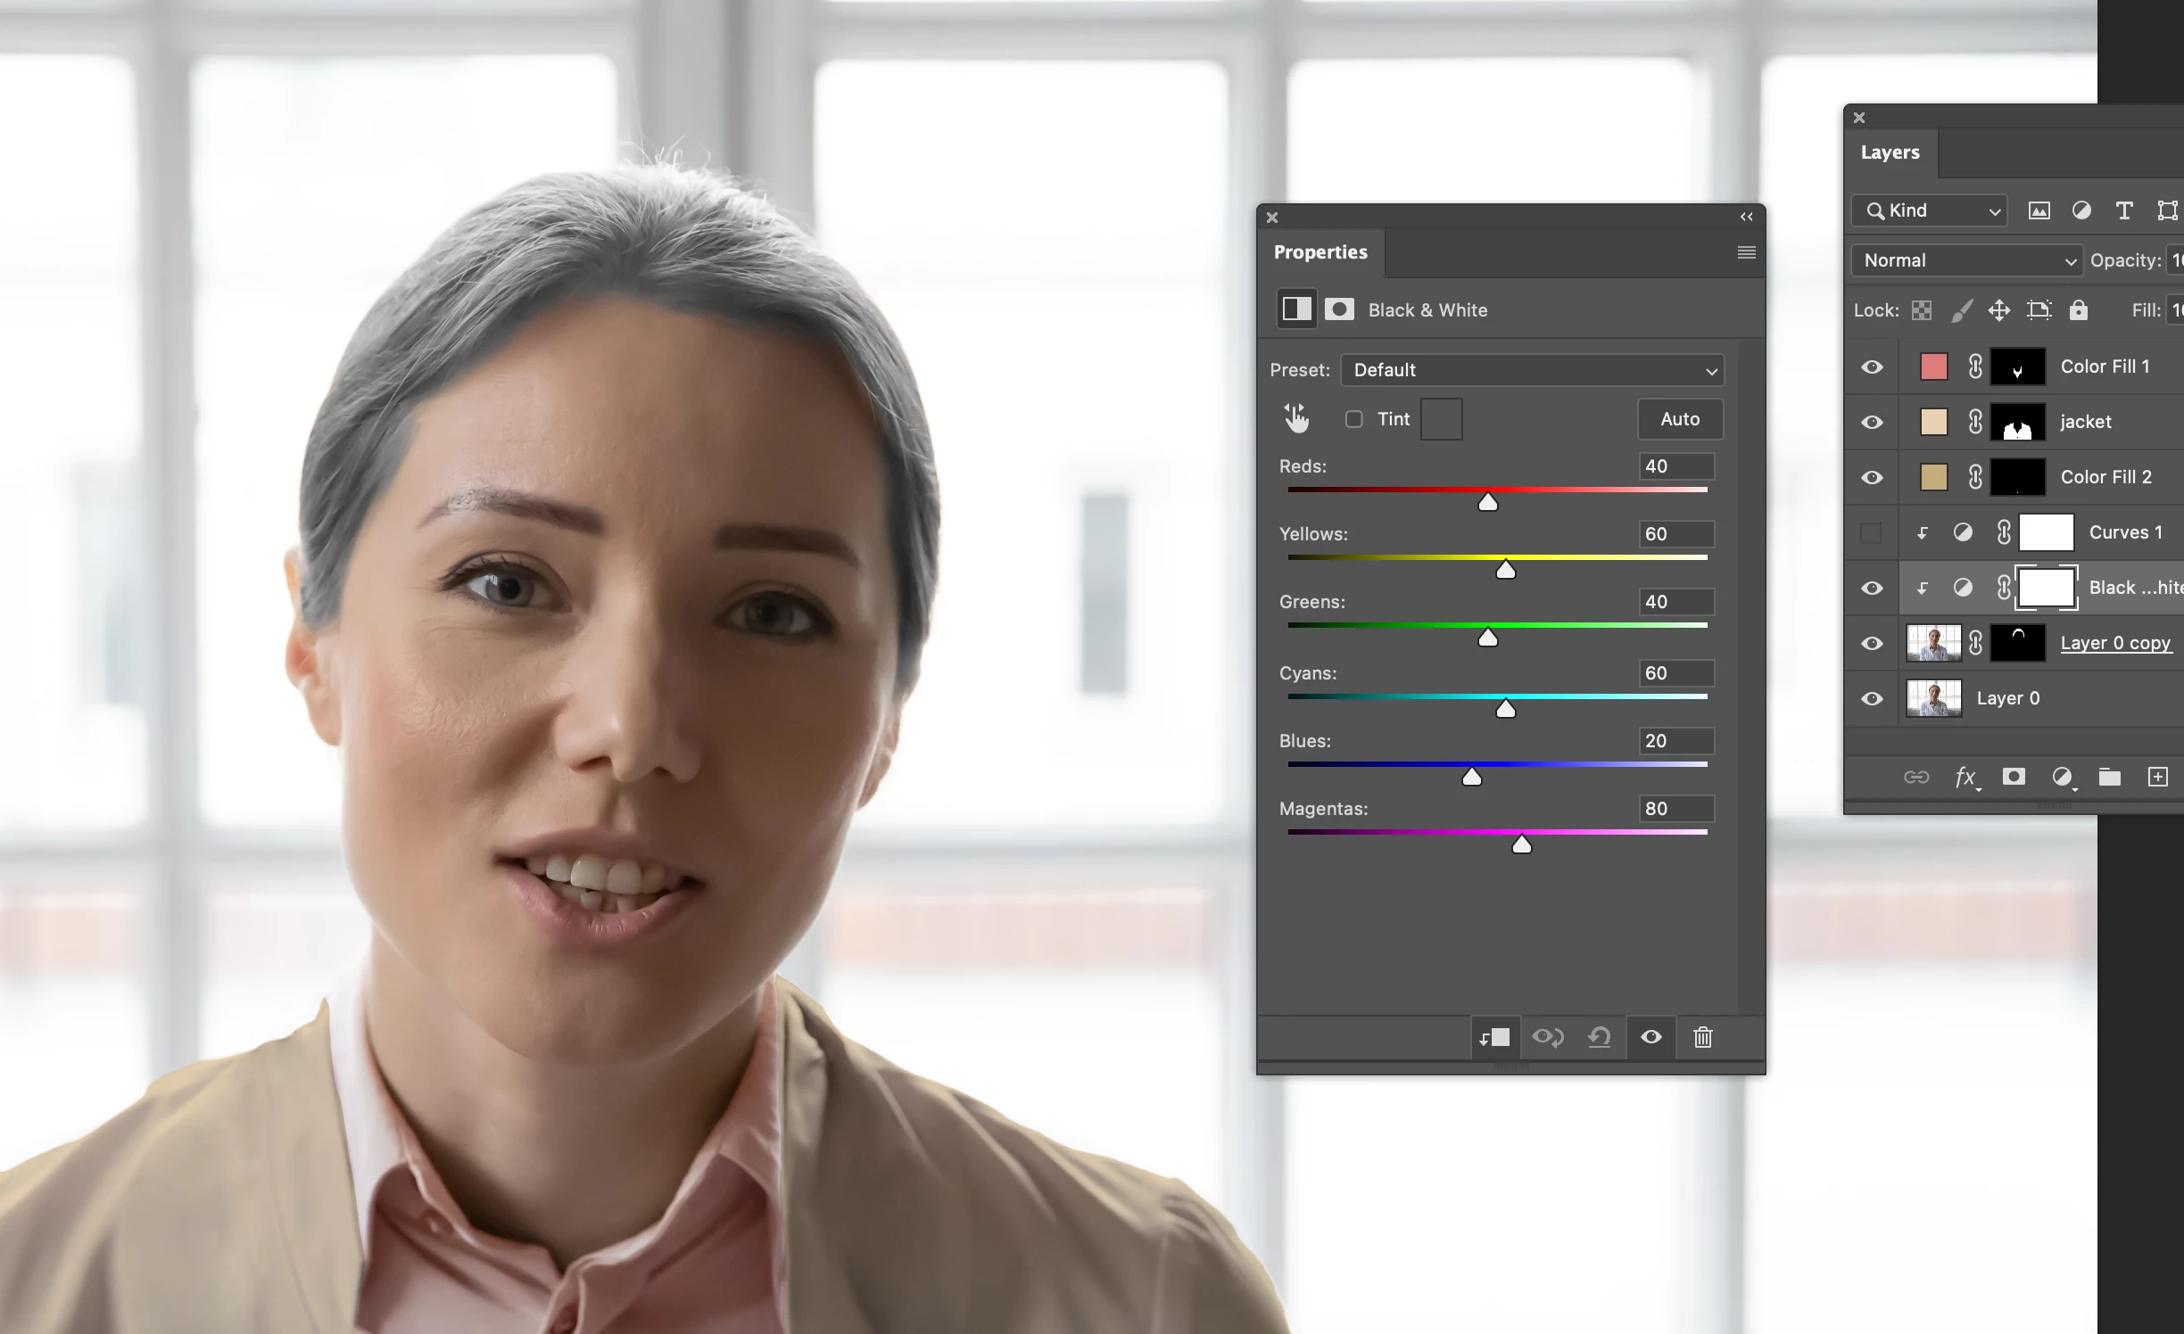Click the Magentas slider handle
Viewport: 2184px width, 1334px height.
(1522, 844)
